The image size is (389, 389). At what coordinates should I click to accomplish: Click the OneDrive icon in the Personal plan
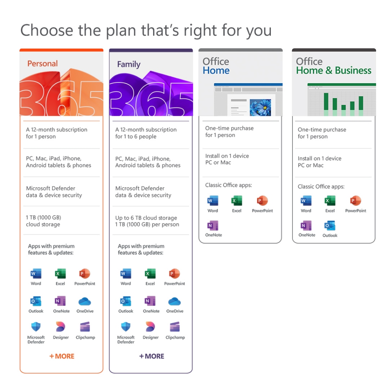(x=85, y=302)
